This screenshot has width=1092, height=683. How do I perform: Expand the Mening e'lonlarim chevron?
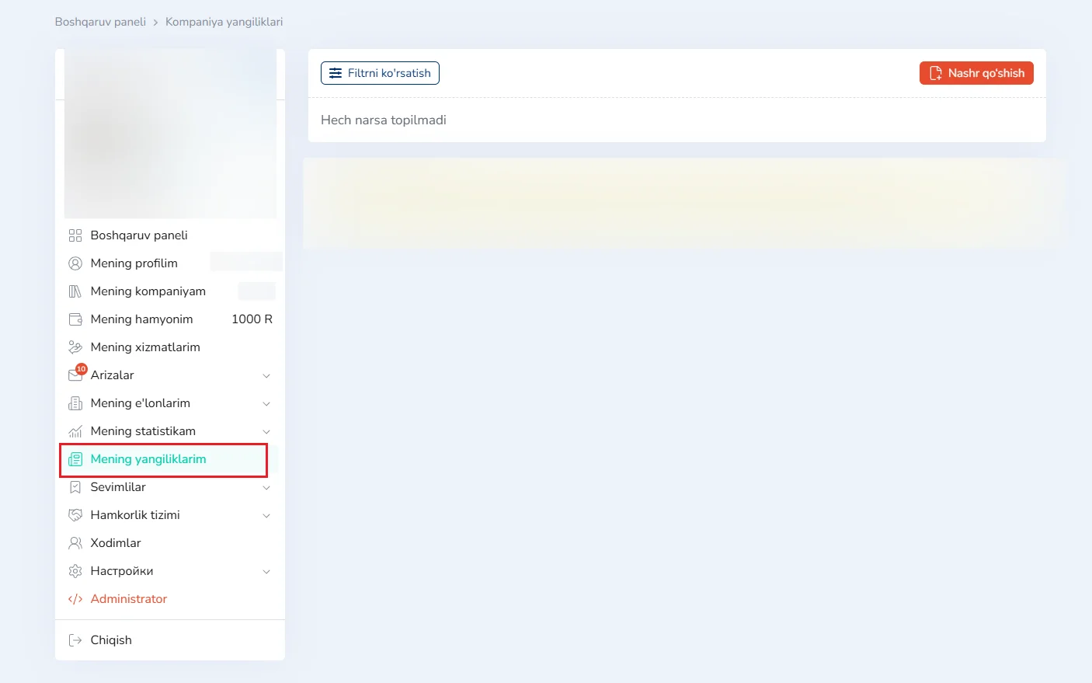coord(266,404)
